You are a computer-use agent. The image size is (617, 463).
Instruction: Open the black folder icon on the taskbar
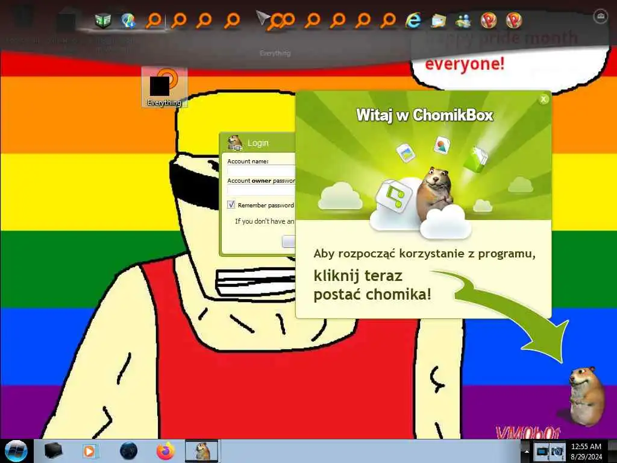coord(53,451)
